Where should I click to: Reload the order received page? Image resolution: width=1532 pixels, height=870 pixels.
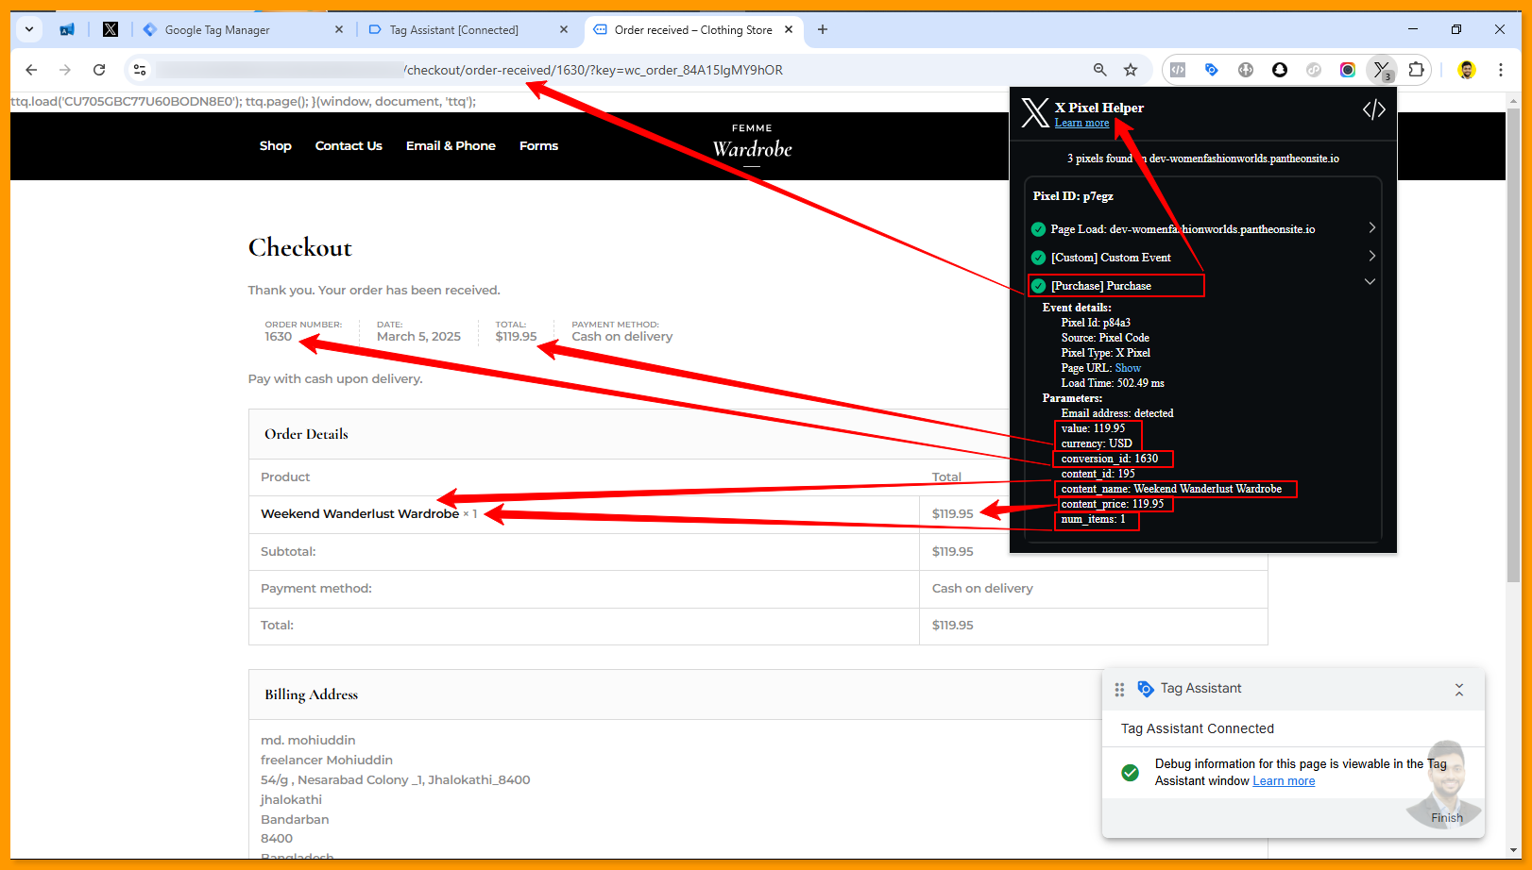[x=99, y=70]
